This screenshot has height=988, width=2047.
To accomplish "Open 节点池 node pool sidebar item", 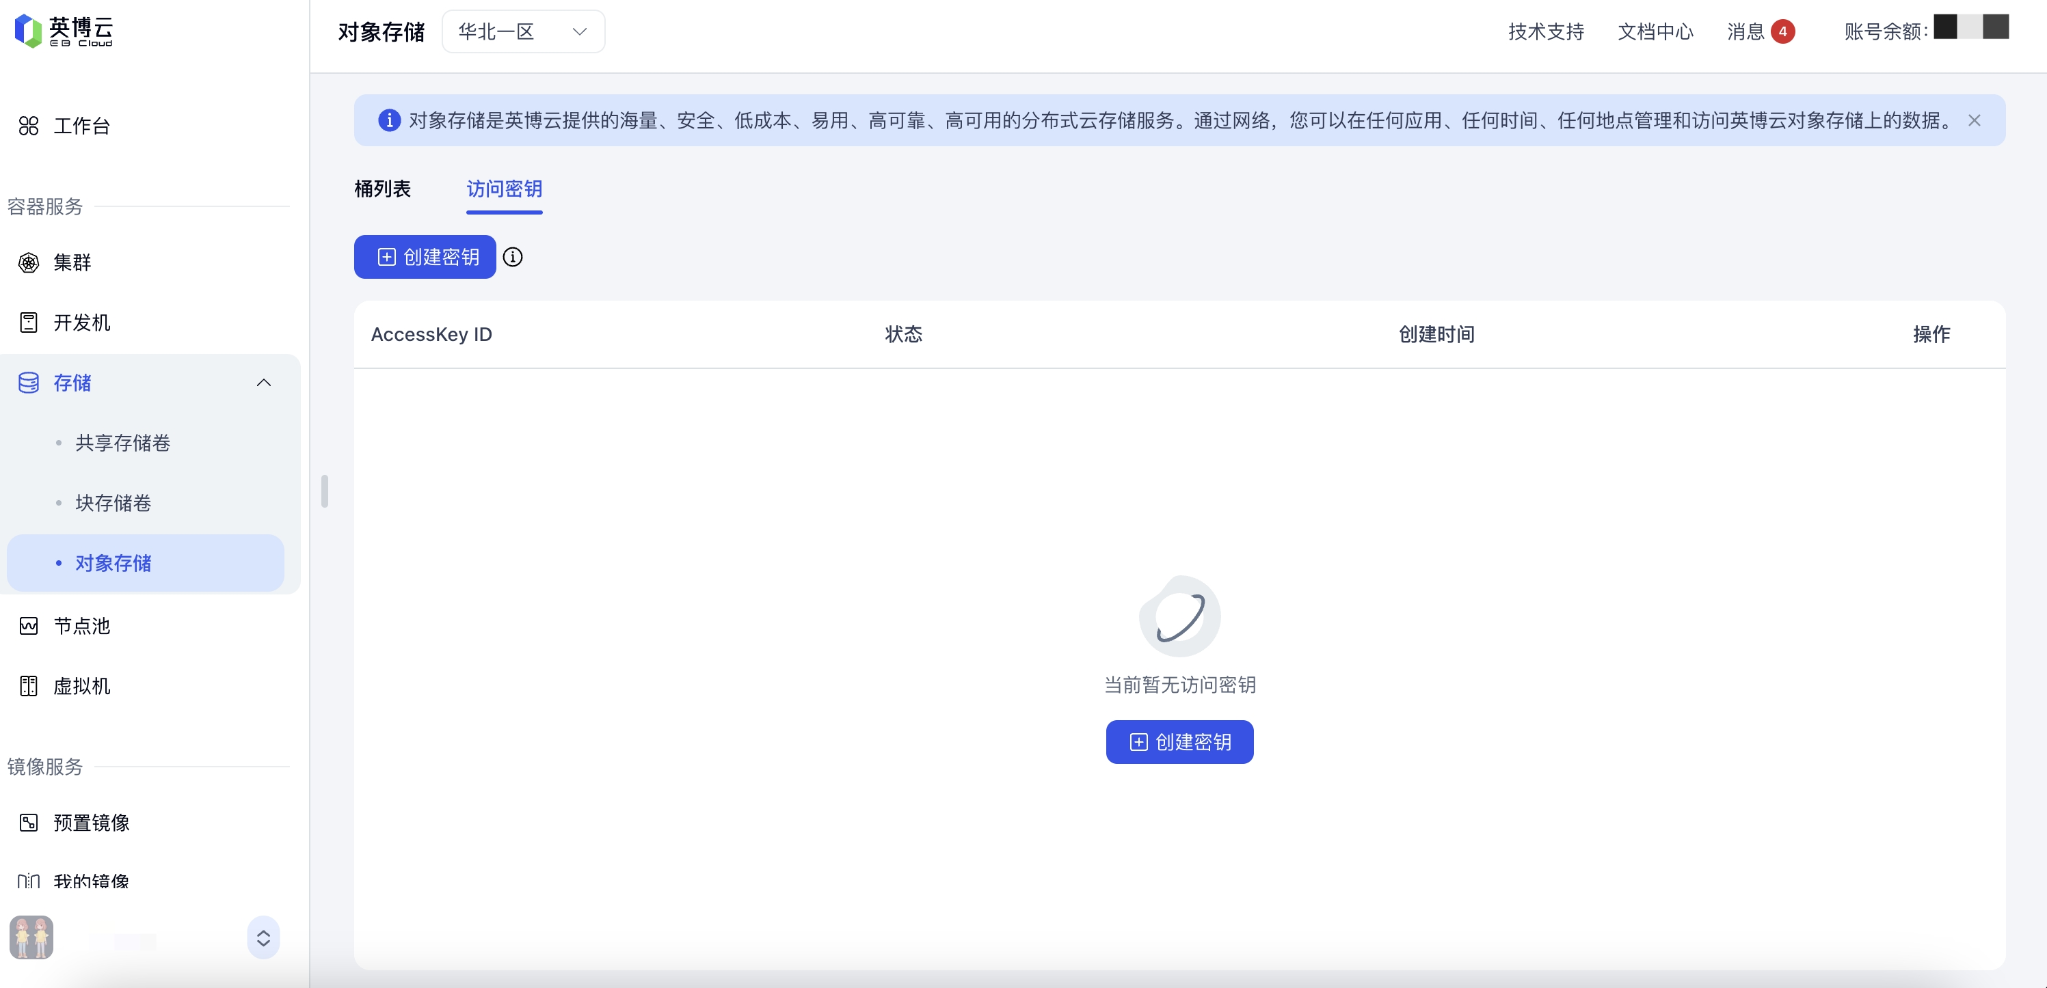I will pyautogui.click(x=81, y=626).
